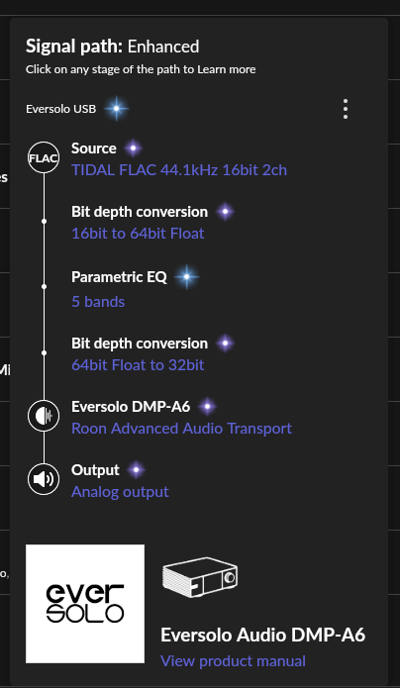Click the Roon Advanced Audio Transport stage icon

pyautogui.click(x=44, y=416)
